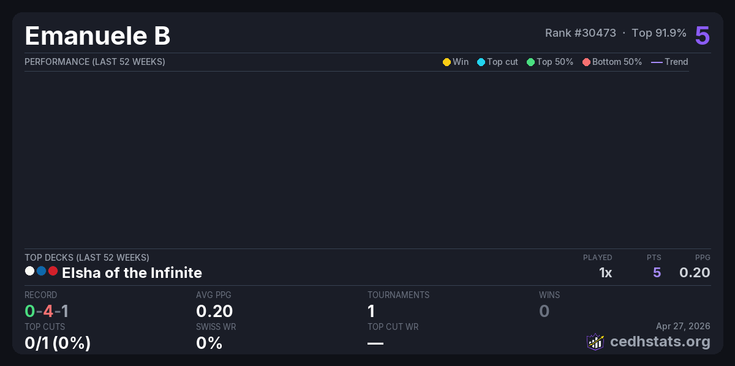
Task: Click the Top Cuts 0/1 (0%) stat
Action: coord(58,343)
